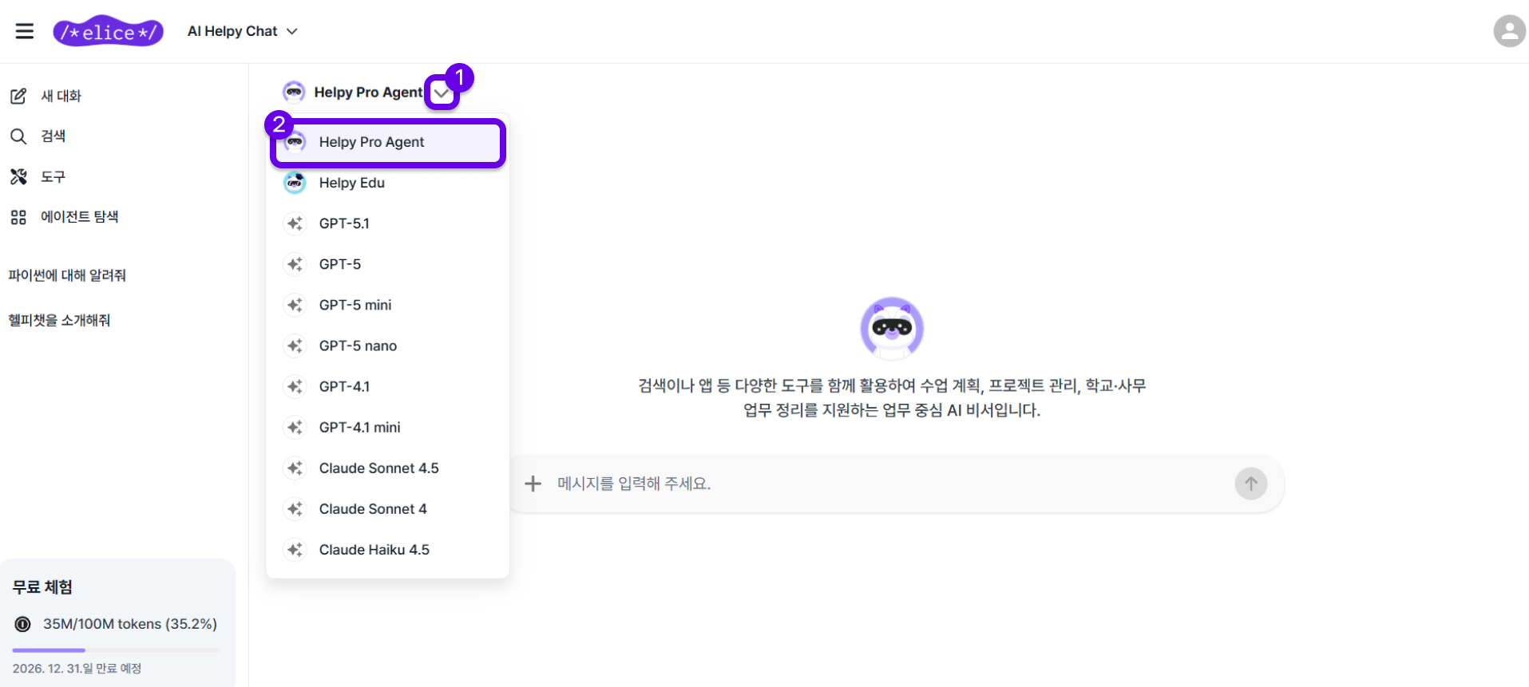
Task: Collapse the Helpy Pro Agent model chevron
Action: 441,93
